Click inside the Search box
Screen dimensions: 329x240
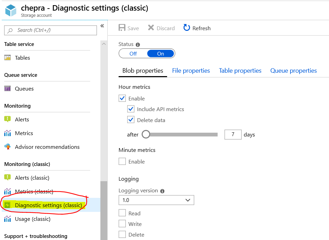coord(50,30)
